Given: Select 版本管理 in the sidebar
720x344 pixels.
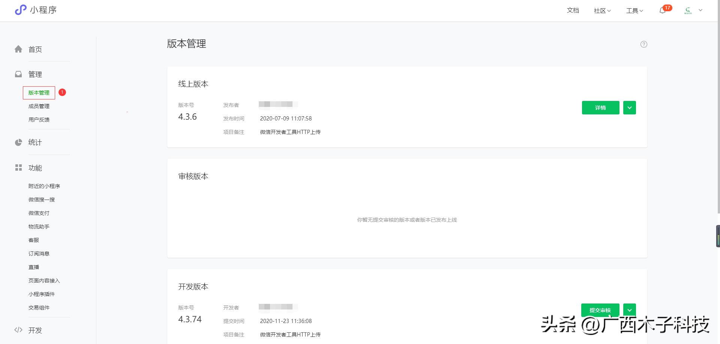Looking at the screenshot, I should [39, 92].
